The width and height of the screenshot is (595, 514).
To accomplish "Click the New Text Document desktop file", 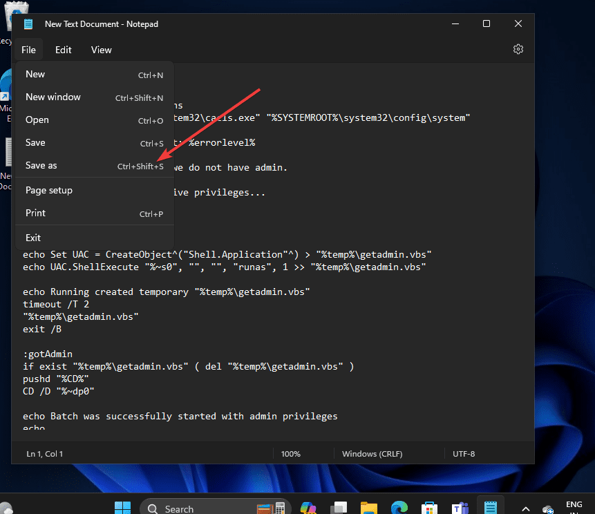I will pyautogui.click(x=6, y=163).
